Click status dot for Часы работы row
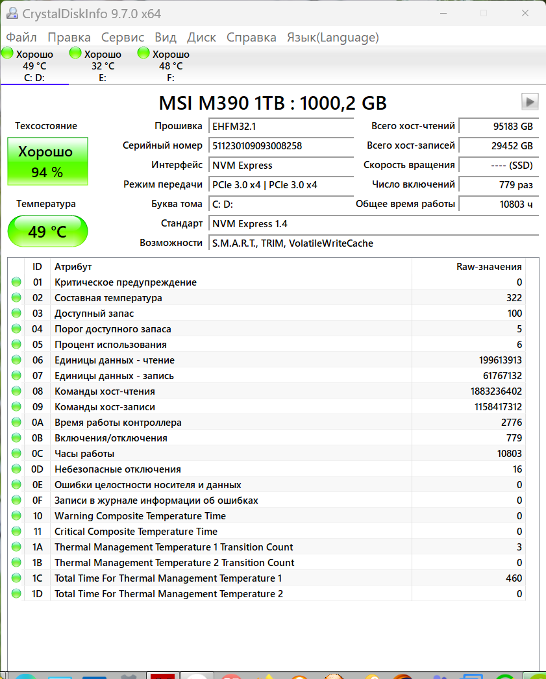 [x=16, y=454]
